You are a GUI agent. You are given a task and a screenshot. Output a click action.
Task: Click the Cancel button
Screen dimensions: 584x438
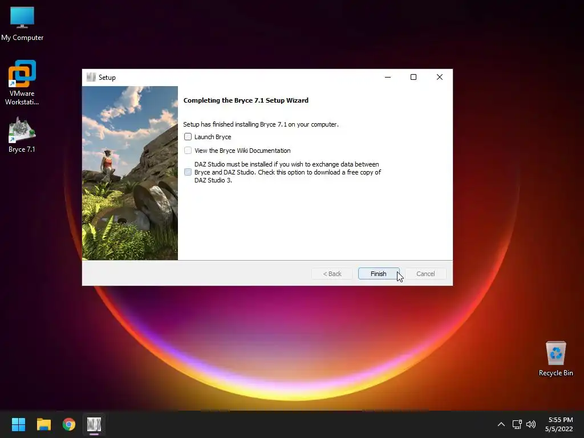pos(425,274)
